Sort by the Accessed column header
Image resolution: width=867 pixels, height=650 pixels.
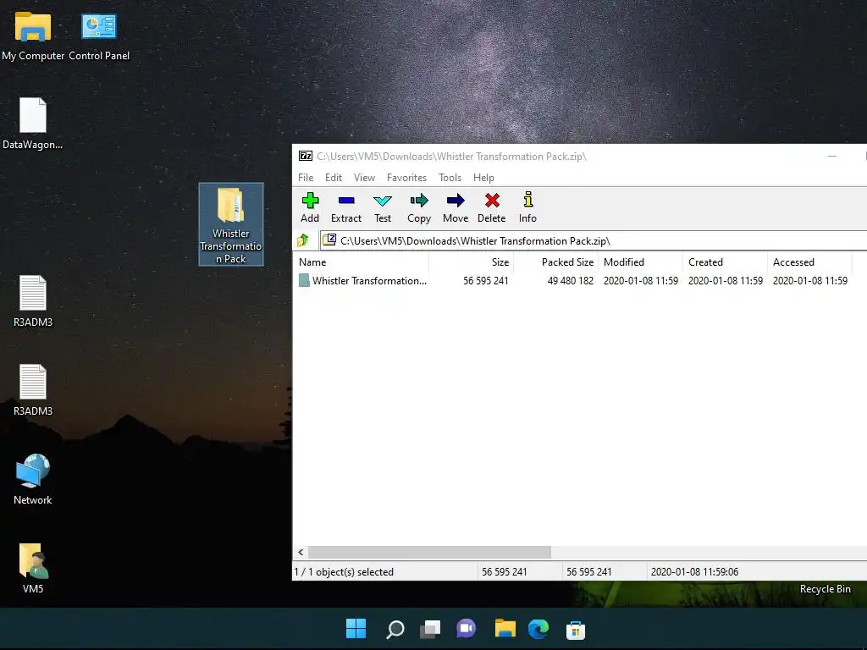click(810, 262)
